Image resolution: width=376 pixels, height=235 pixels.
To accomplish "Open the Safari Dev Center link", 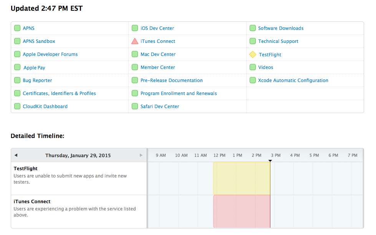I will pos(160,107).
